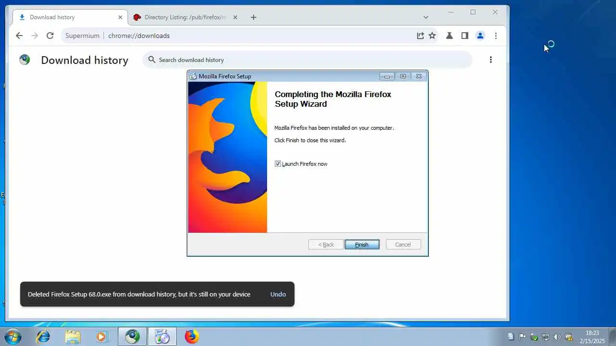Open the network tray icon
This screenshot has width=616, height=346.
[x=545, y=337]
